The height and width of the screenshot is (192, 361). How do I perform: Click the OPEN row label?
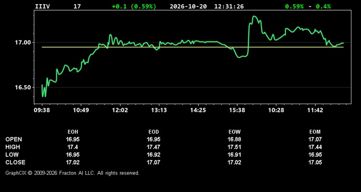click(x=14, y=139)
